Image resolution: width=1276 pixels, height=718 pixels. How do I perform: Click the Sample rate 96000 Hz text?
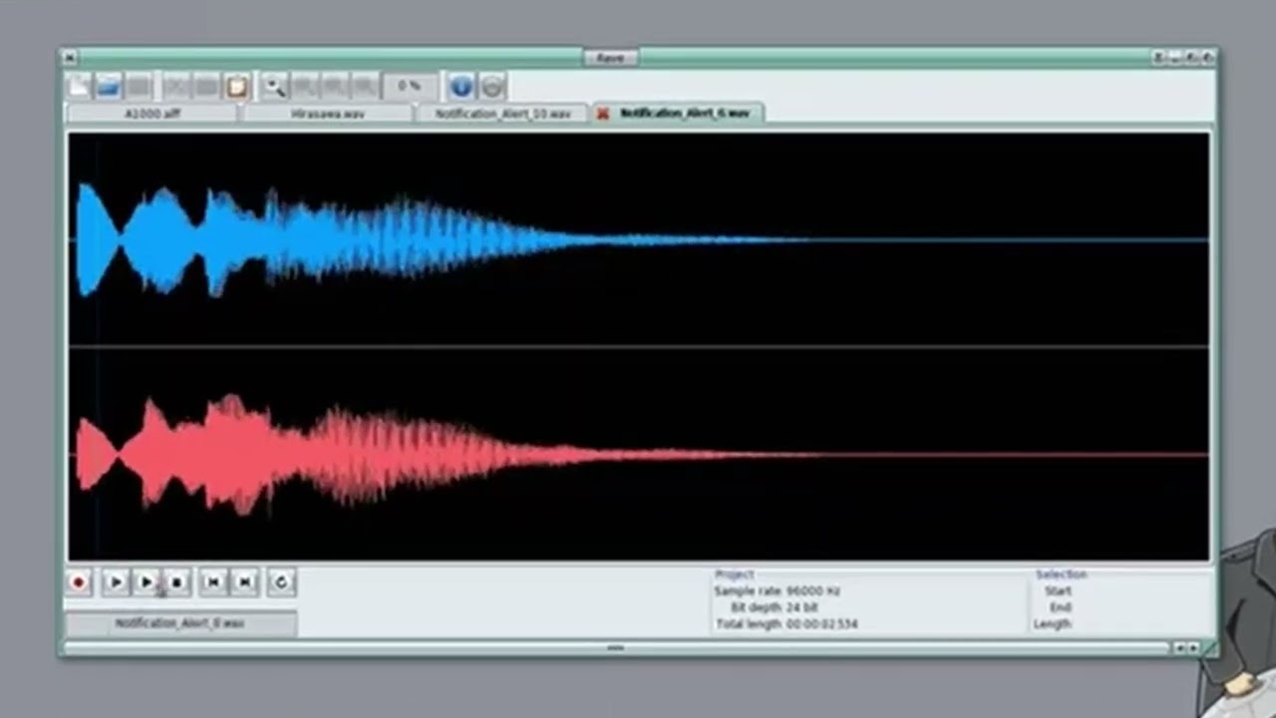click(x=777, y=591)
